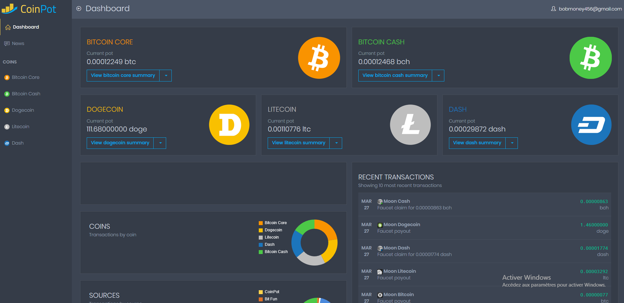624x303 pixels.
Task: Click Moon Dogecoin transaction icon
Action: point(380,225)
